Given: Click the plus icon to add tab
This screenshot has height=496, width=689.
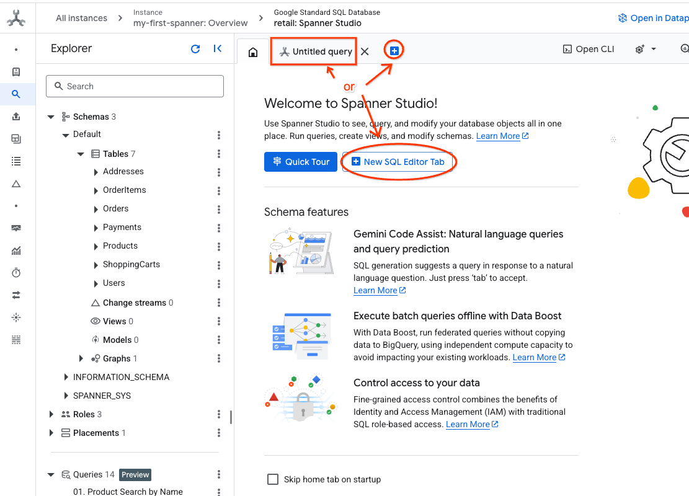Looking at the screenshot, I should [x=394, y=51].
